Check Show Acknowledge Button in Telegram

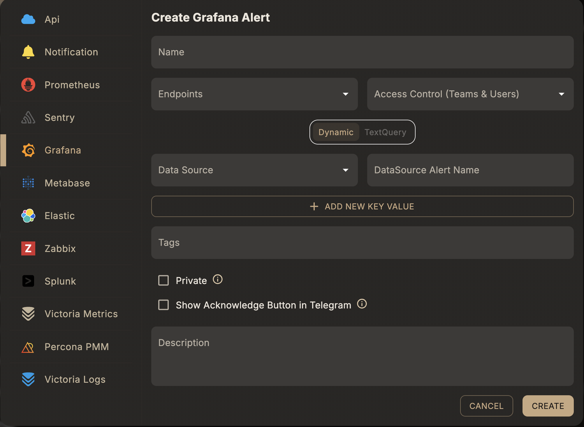click(x=163, y=305)
